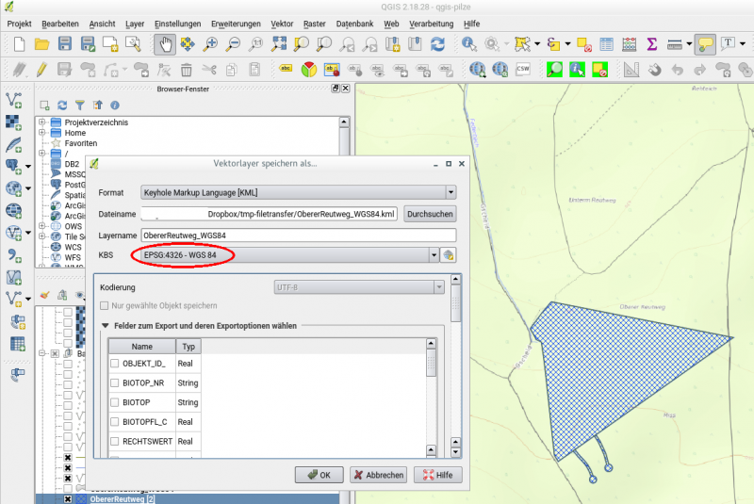Click the Open Project folder icon
Viewport: 754px width, 504px height.
[x=41, y=43]
